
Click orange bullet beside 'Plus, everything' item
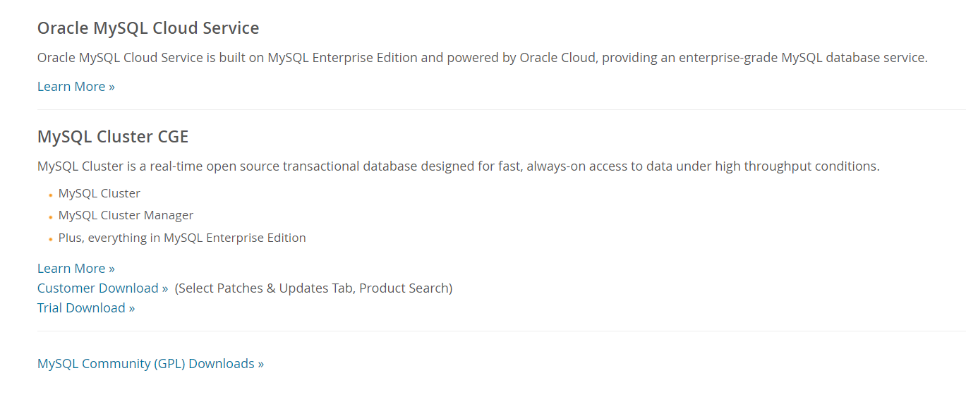[x=51, y=240]
